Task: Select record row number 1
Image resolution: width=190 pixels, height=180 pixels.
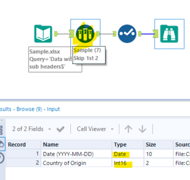Action: pyautogui.click(x=23, y=154)
